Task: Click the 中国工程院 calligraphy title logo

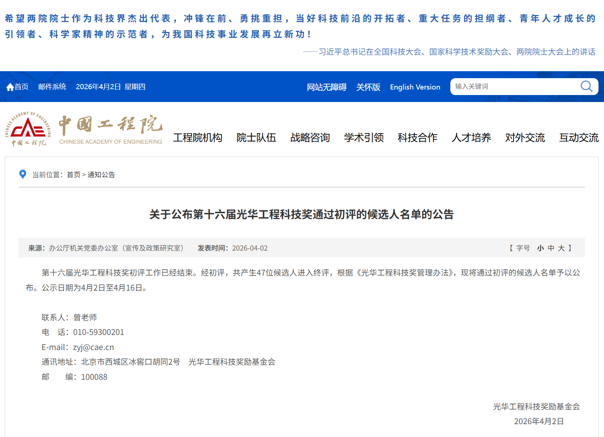Action: point(110,125)
